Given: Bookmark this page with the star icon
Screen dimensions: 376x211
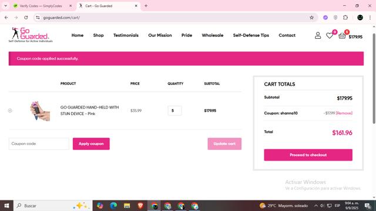Looking at the screenshot, I should (x=311, y=18).
